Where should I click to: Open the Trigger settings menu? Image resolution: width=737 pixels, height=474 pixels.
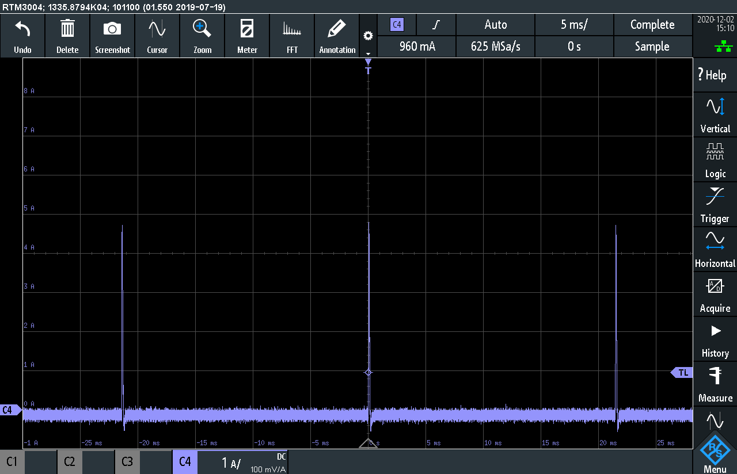point(715,204)
